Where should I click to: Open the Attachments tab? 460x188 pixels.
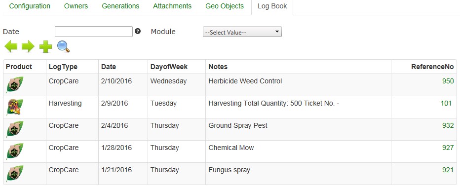coord(172,6)
